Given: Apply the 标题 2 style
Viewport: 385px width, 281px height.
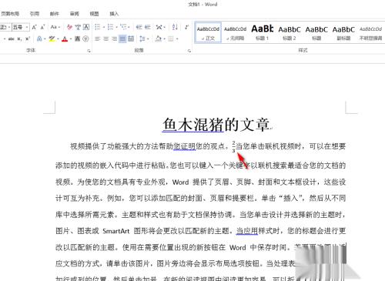Looking at the screenshot, I should coord(290,33).
